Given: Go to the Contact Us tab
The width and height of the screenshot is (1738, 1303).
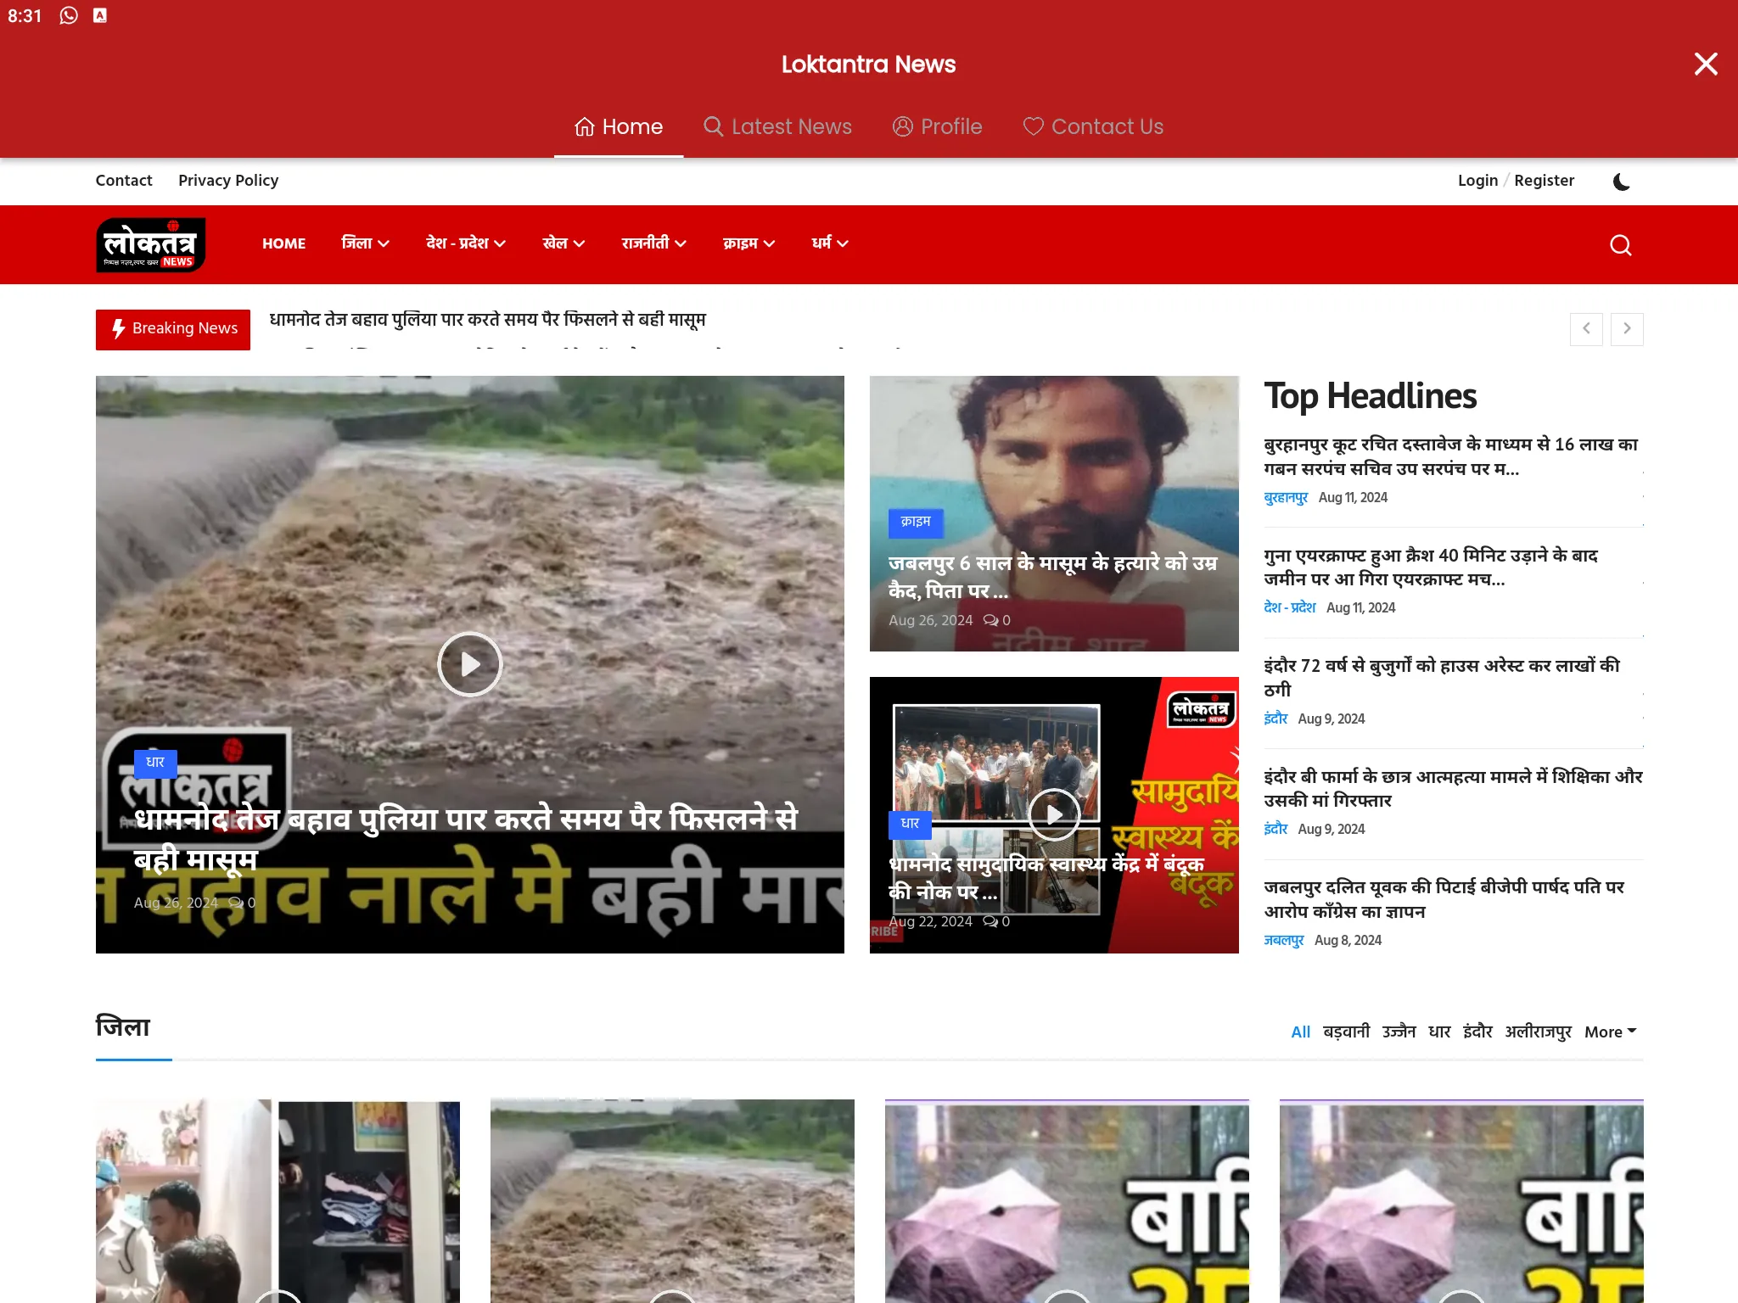Looking at the screenshot, I should click(1093, 126).
